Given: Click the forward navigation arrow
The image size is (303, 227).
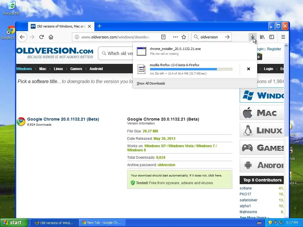Looking at the screenshot, I should [32, 37].
